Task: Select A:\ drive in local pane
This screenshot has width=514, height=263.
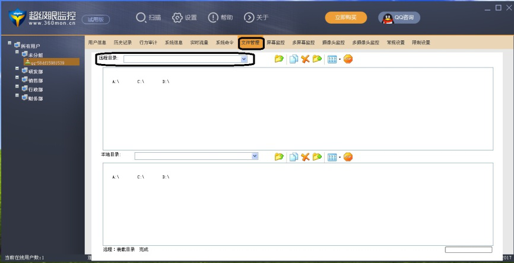Action: pos(115,177)
